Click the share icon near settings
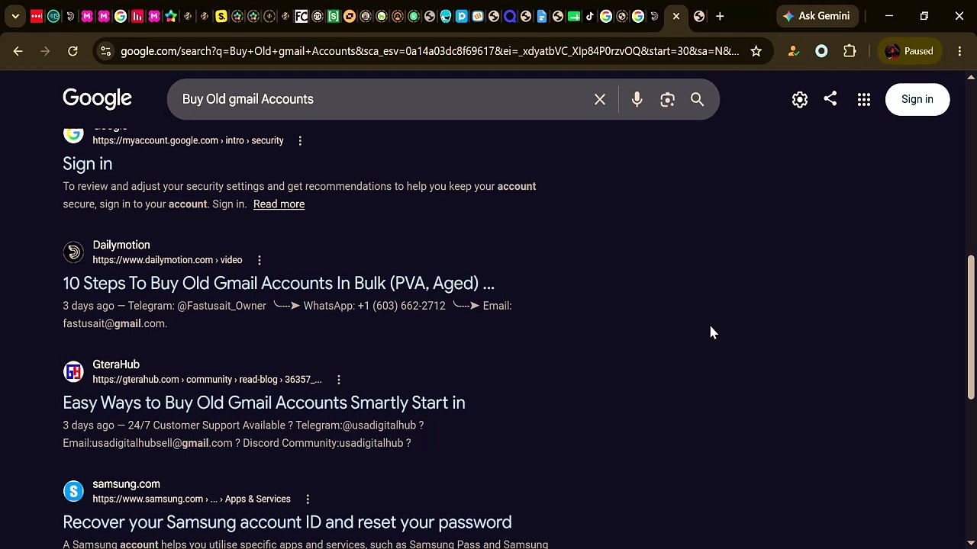Screen dimensions: 977x549 [830, 99]
